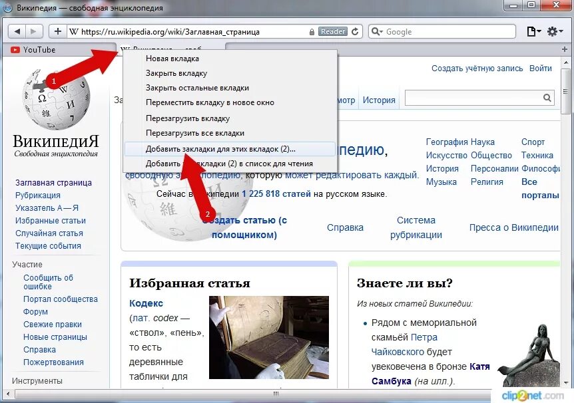Viewport: 574px width, 403px height.
Task: Go back with the left arrow button
Action: [17, 32]
